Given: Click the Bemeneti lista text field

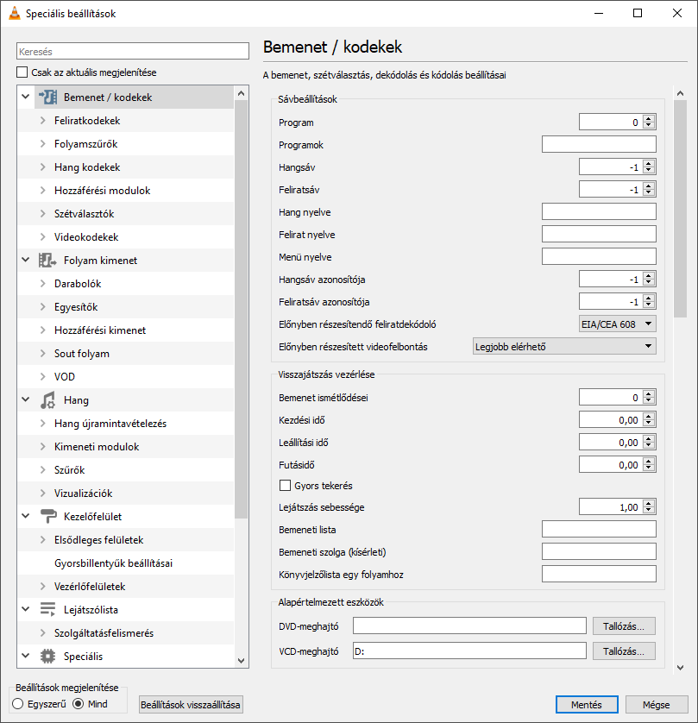Looking at the screenshot, I should tap(599, 530).
